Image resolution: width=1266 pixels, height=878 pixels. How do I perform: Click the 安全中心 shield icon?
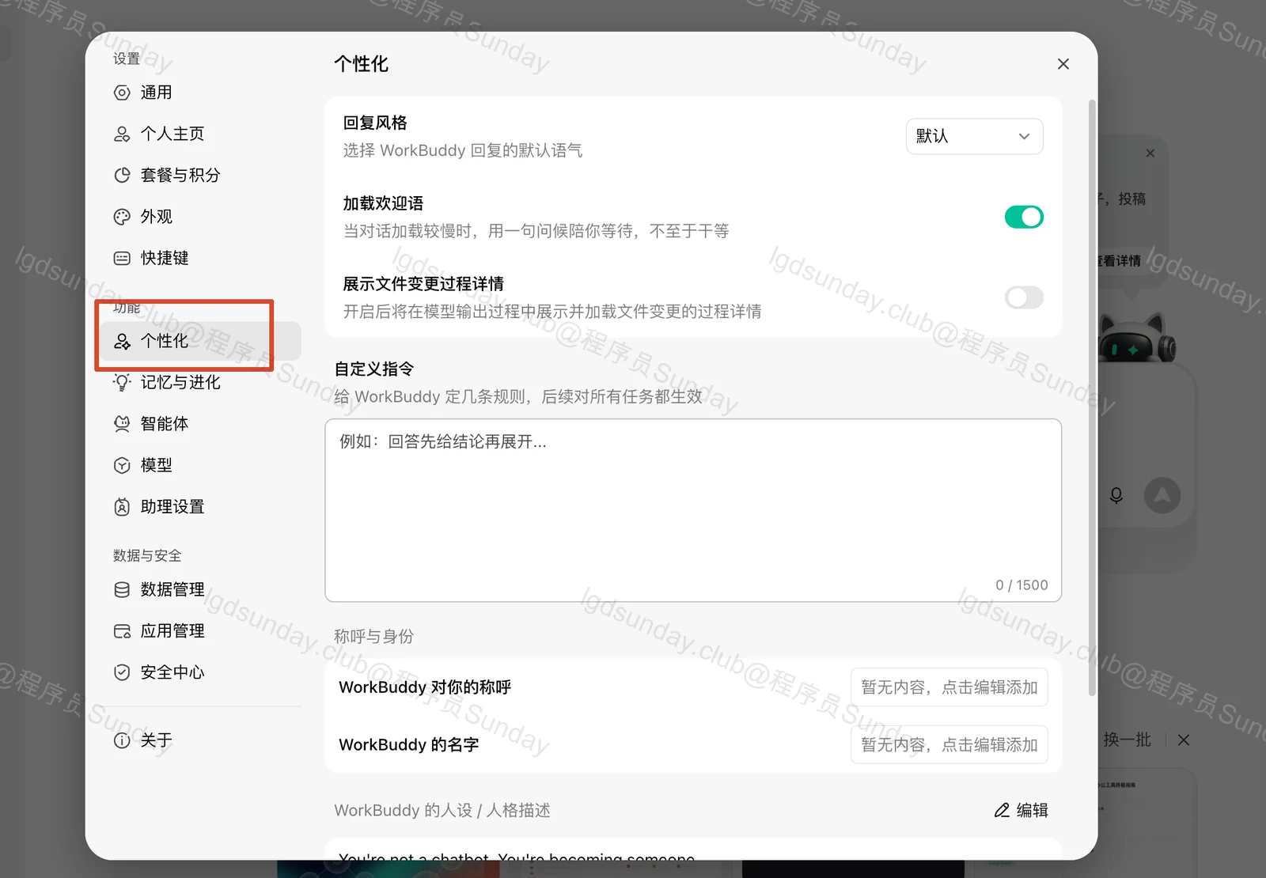122,672
